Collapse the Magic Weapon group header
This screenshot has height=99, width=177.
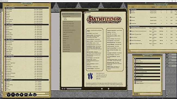pyautogui.click(x=153, y=9)
